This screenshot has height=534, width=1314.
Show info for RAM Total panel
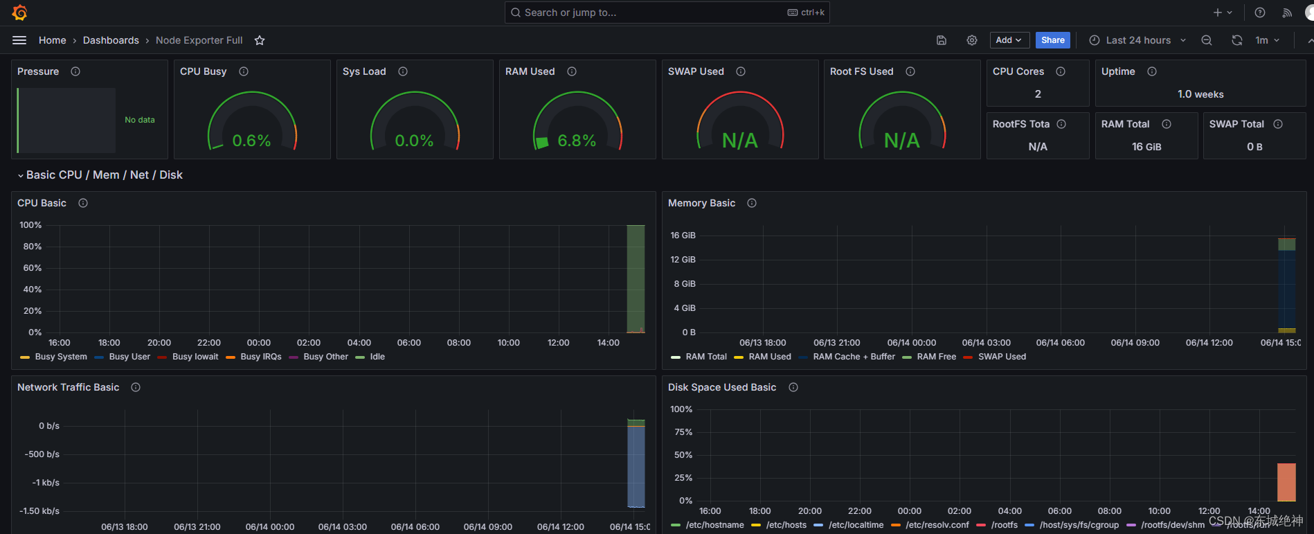1167,124
